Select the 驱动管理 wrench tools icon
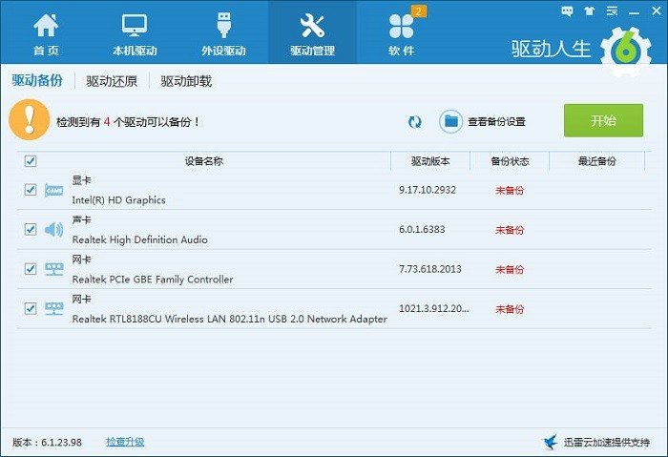Screen dimensions: 668x457 312,25
